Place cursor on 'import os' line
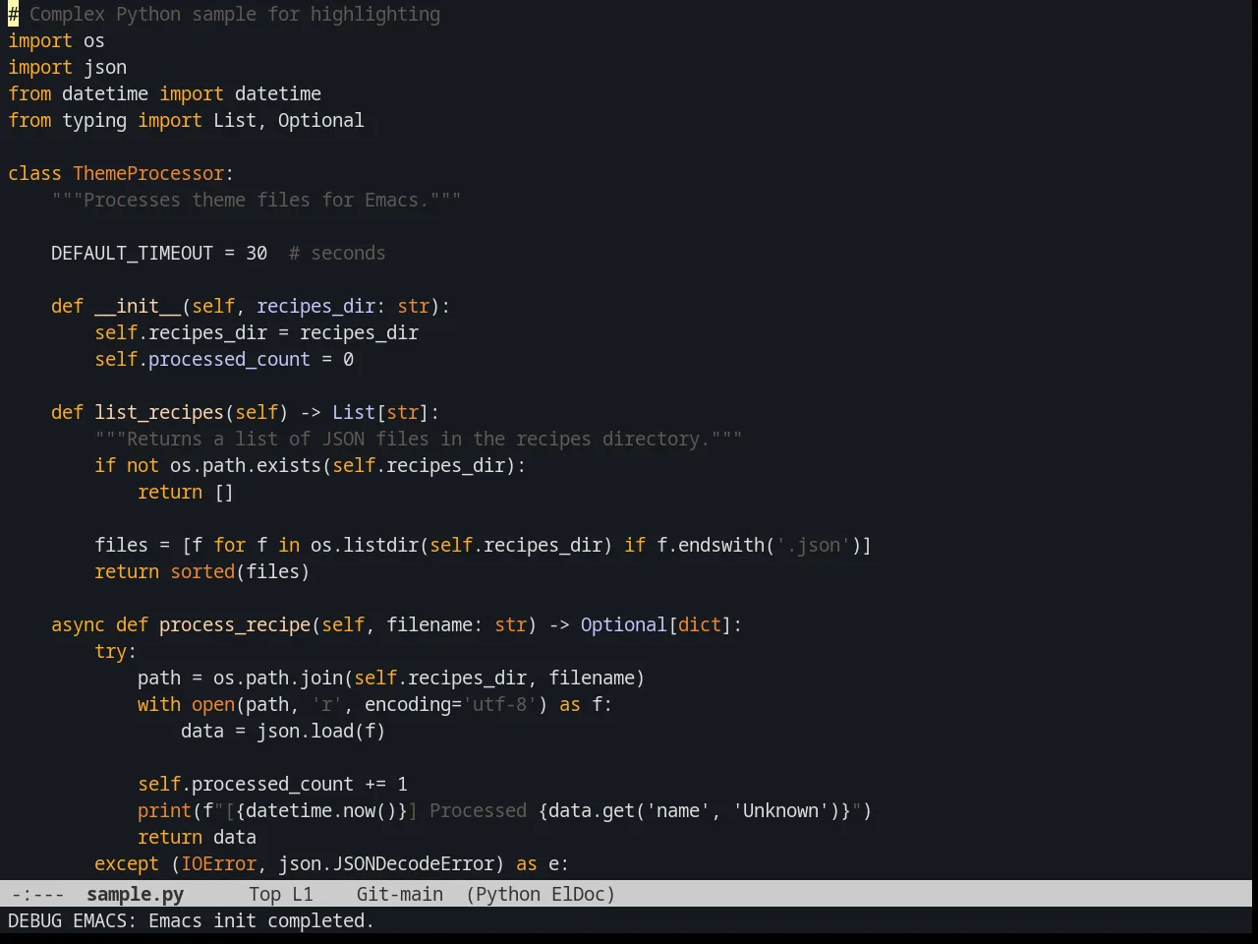The width and height of the screenshot is (1258, 944). tap(56, 40)
